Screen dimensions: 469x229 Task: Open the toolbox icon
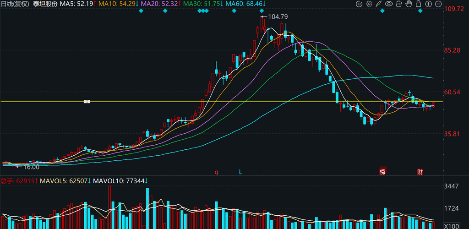tap(398, 4)
